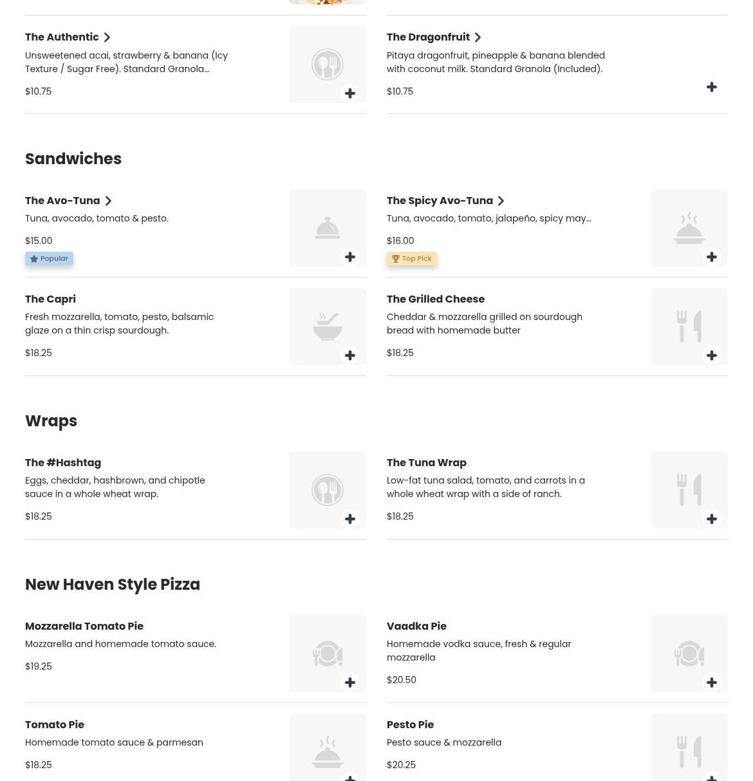Open the Pesto Pie item title
The height and width of the screenshot is (781, 753).
pos(410,725)
